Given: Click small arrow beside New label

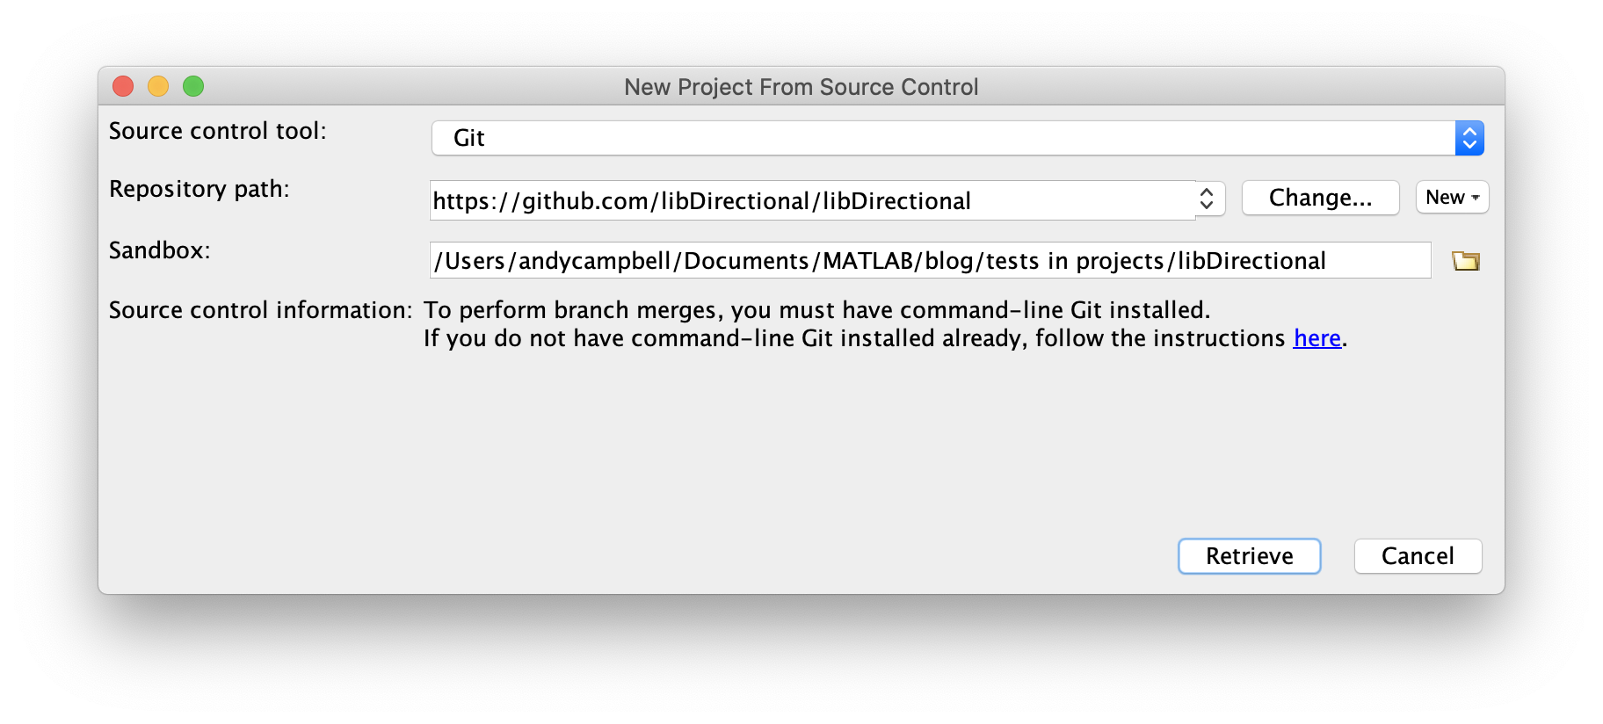Looking at the screenshot, I should pos(1476,198).
